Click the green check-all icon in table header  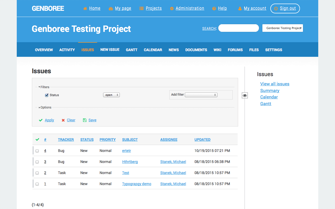(x=37, y=140)
